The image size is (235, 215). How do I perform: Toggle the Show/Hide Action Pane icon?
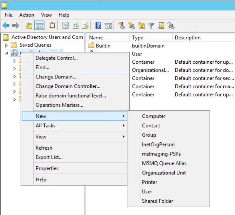point(108,26)
